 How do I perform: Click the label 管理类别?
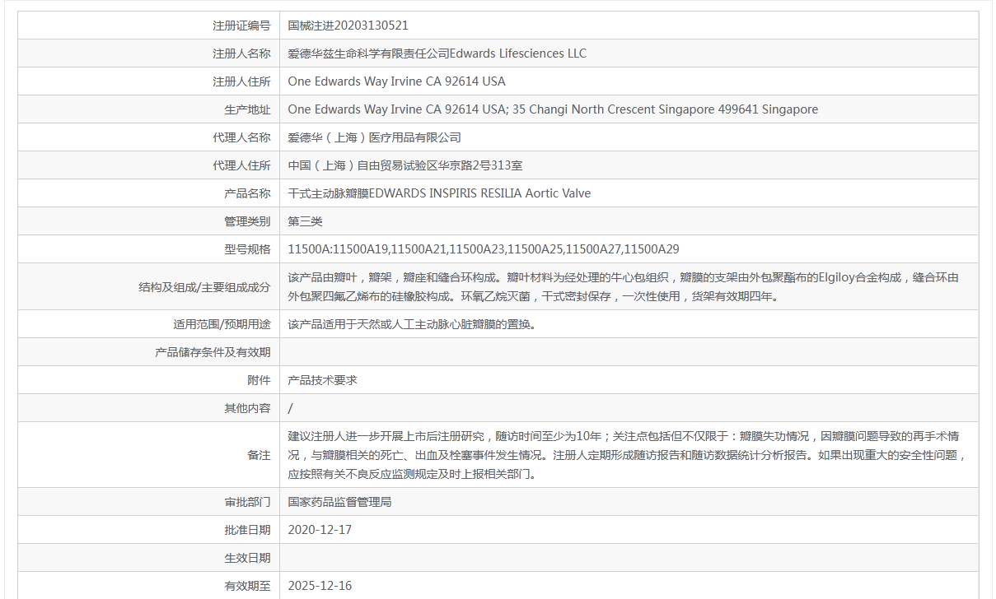coord(247,221)
